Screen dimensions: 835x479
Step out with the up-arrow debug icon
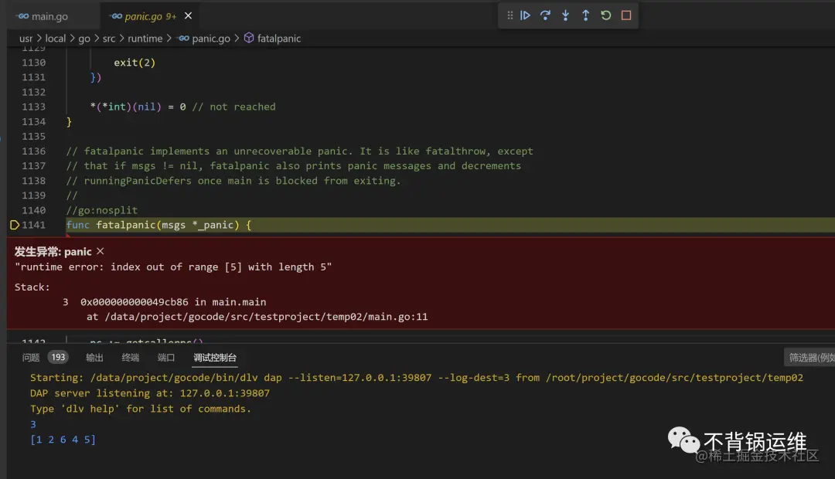586,15
